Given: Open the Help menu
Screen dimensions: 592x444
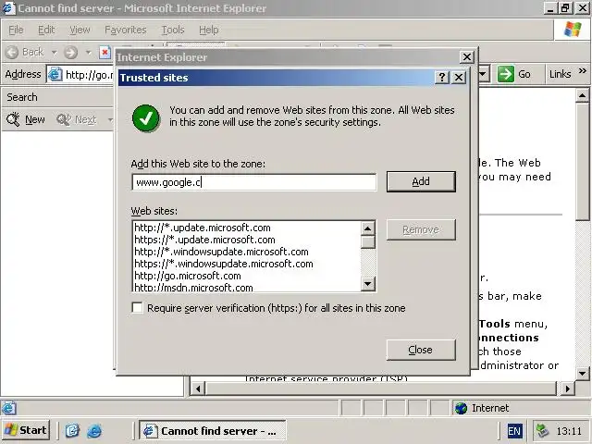Looking at the screenshot, I should pos(209,30).
